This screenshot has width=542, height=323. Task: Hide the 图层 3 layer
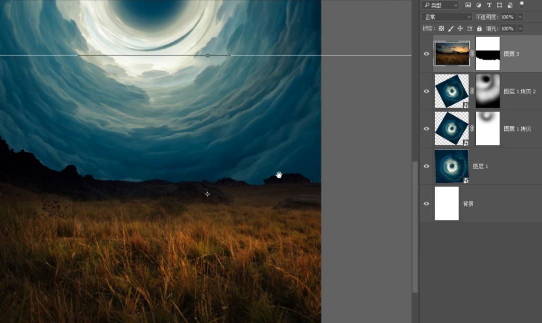[427, 54]
